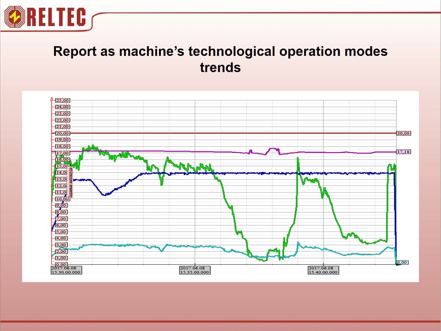
Task: Click the red arrow atop the Y-axis
Action: point(52,99)
